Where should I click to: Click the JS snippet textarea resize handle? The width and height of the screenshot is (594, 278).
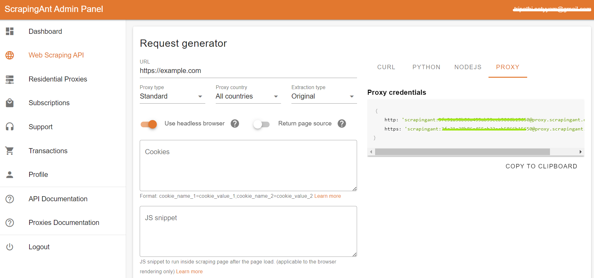pos(354,254)
